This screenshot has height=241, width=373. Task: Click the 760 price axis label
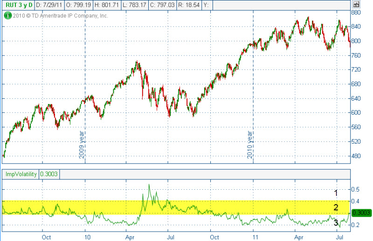[356, 55]
